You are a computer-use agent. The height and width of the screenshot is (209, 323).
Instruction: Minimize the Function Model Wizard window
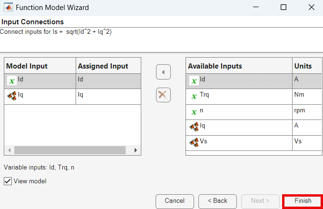[x=256, y=8]
